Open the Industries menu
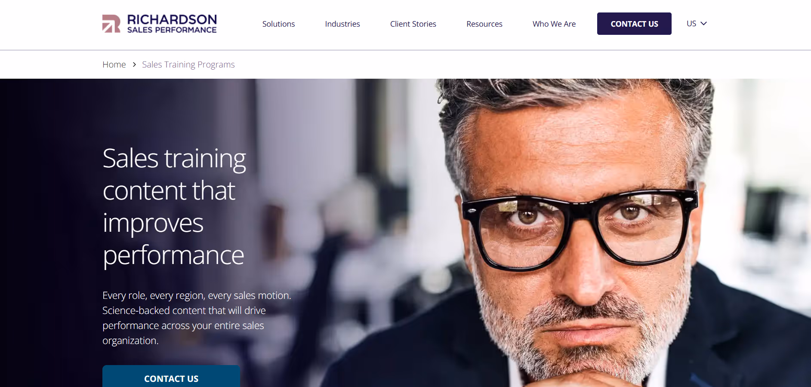The width and height of the screenshot is (811, 387). click(x=342, y=24)
